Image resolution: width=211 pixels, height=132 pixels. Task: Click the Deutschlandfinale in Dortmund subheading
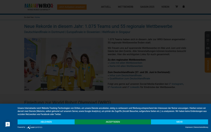[x=77, y=32]
